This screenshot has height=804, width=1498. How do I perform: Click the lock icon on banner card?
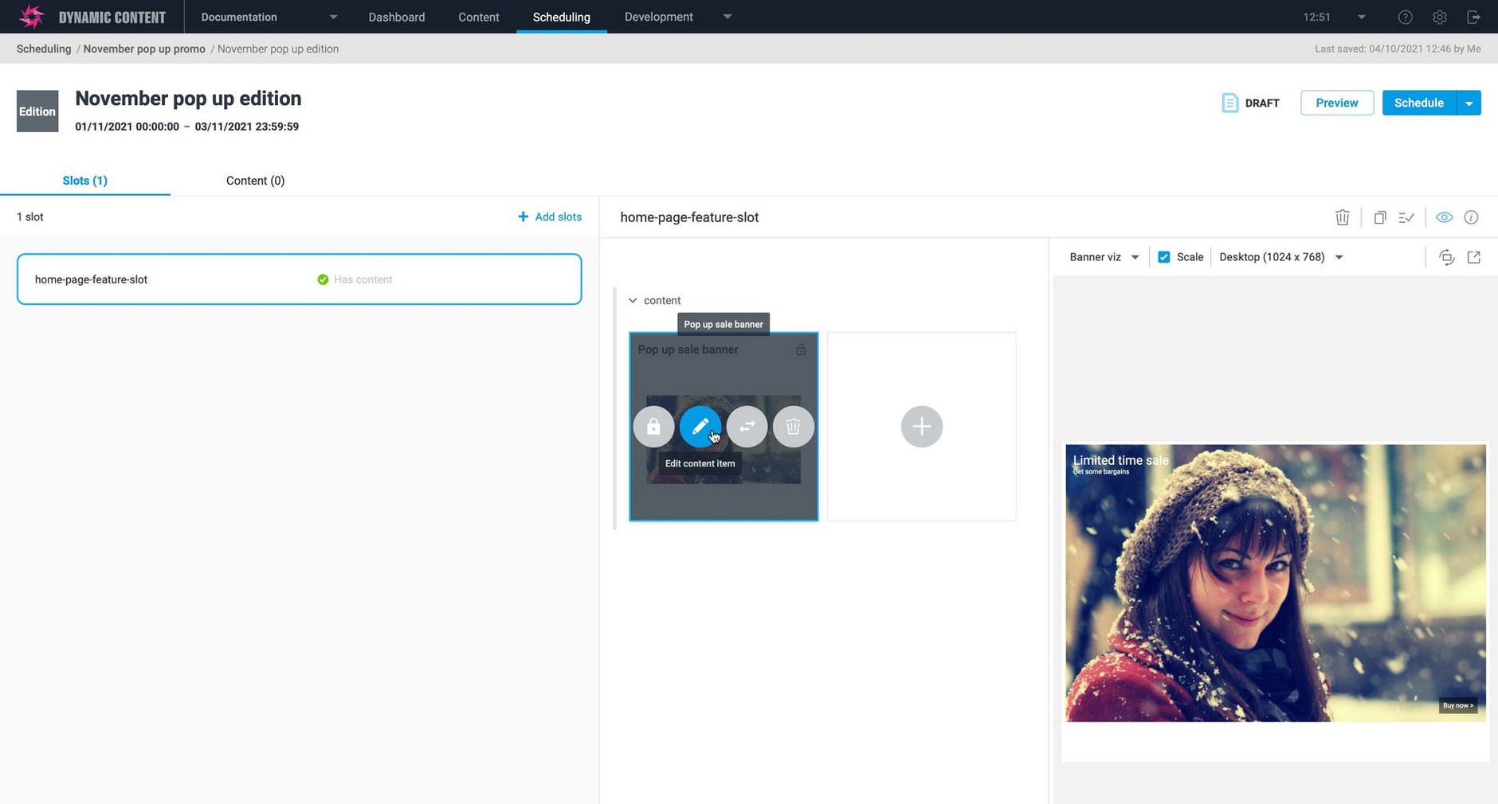(x=653, y=427)
